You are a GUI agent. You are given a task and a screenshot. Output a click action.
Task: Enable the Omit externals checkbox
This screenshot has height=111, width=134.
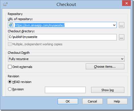pyautogui.click(x=10, y=67)
